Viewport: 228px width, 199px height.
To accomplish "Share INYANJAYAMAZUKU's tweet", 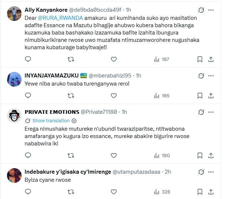I will 211,95.
